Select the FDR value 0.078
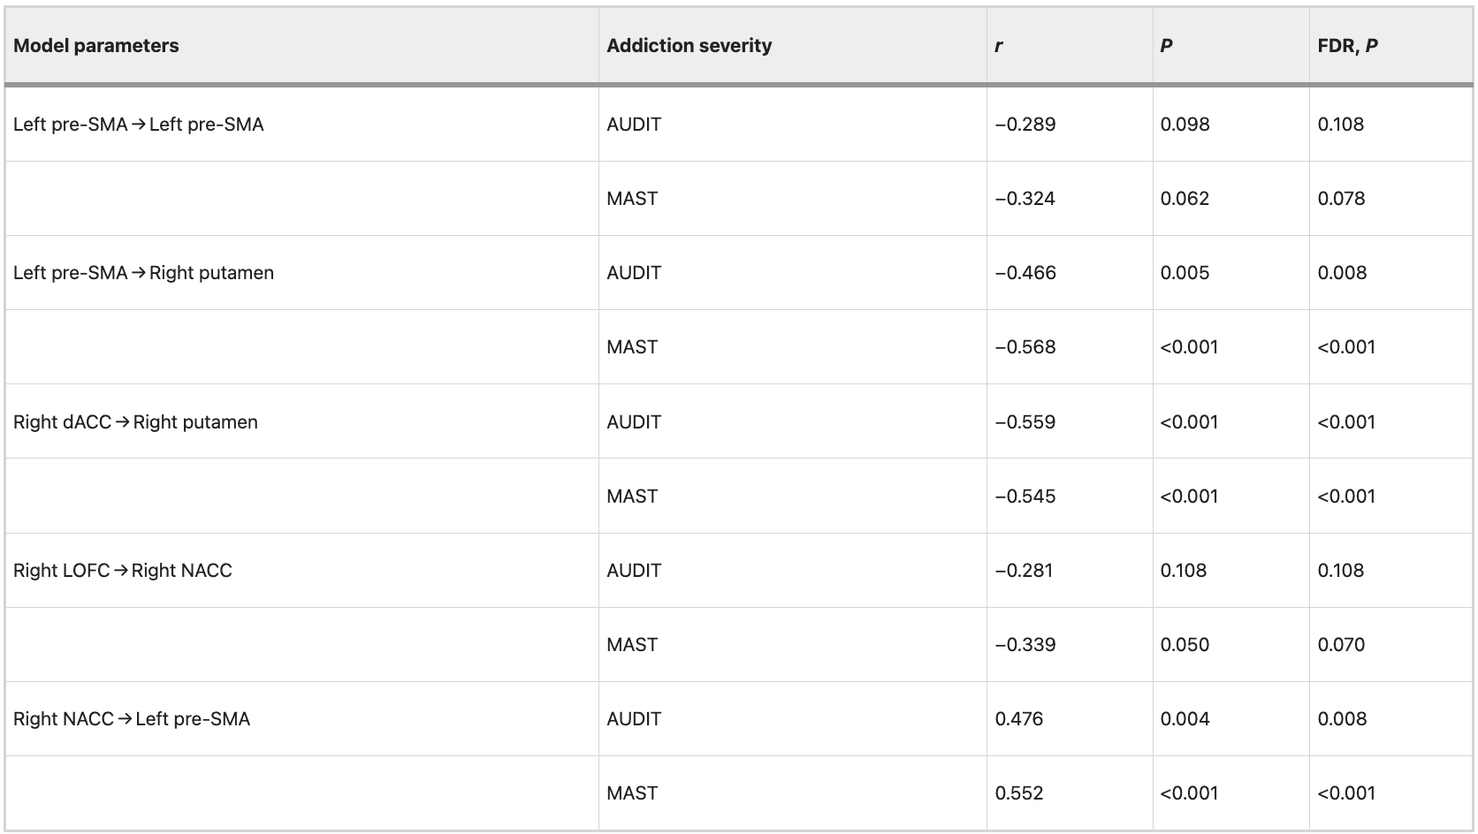This screenshot has height=834, width=1478. 1341,199
